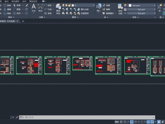Insert a Table (表格)

click(x=48, y=13)
